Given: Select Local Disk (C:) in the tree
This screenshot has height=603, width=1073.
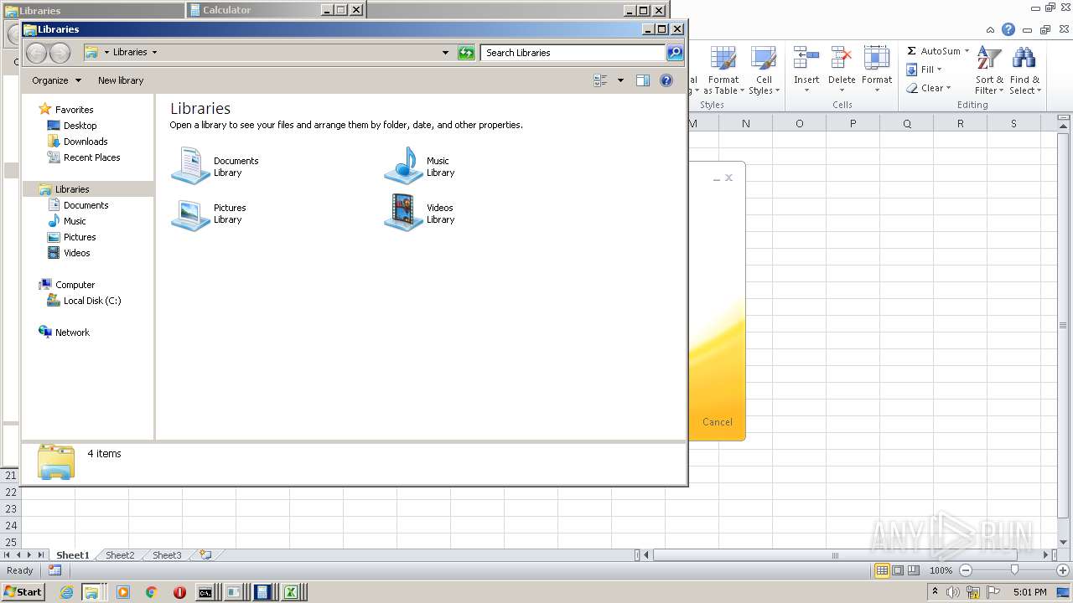Looking at the screenshot, I should click(x=92, y=301).
